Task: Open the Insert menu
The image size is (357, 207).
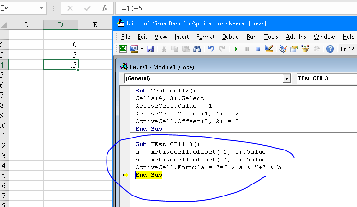Action: point(181,37)
